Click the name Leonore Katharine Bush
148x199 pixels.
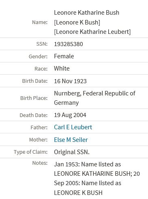(87, 13)
